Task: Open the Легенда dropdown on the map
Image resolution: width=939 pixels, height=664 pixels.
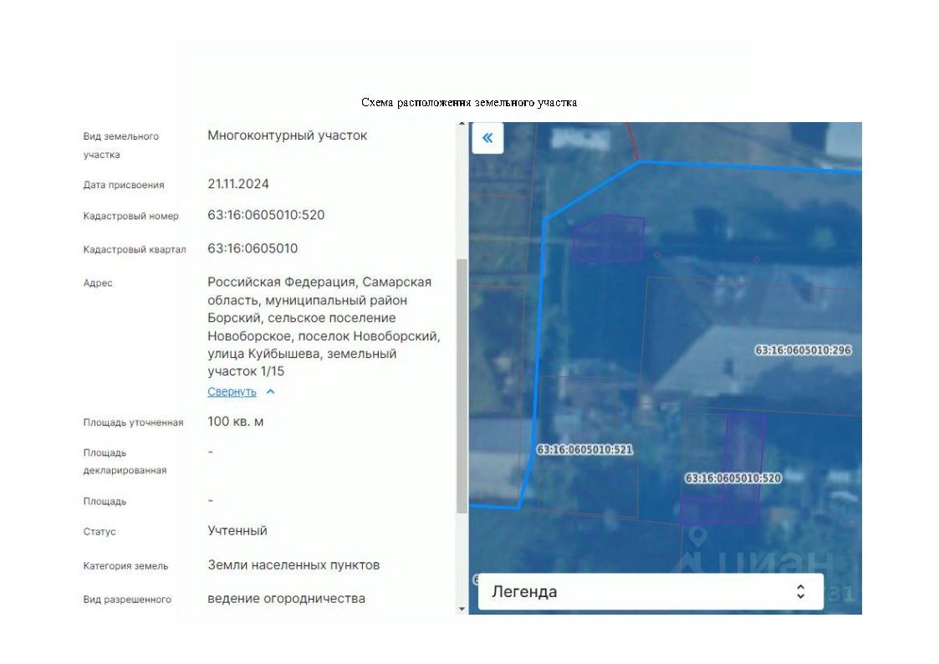Action: point(651,591)
